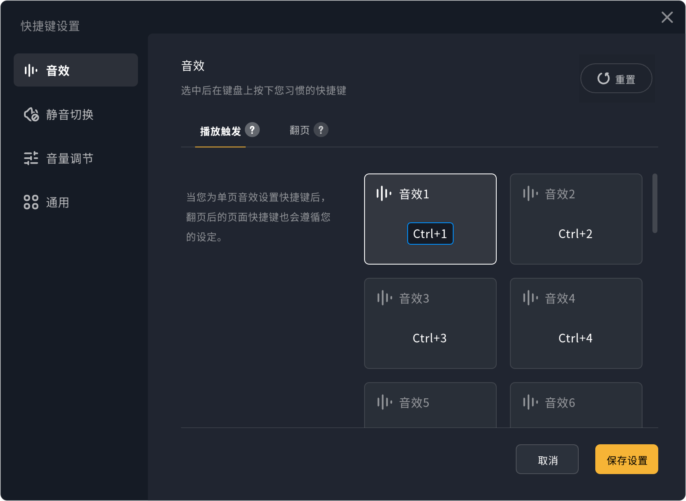Click the sound effects list scrollbar
Viewport: 686px width, 501px height.
[655, 203]
